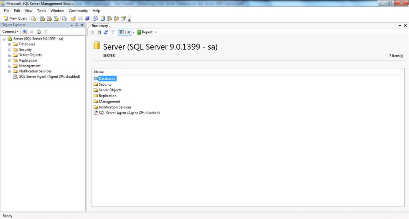Switch to the Summary tab
The height and width of the screenshot is (219, 409).
(x=100, y=26)
